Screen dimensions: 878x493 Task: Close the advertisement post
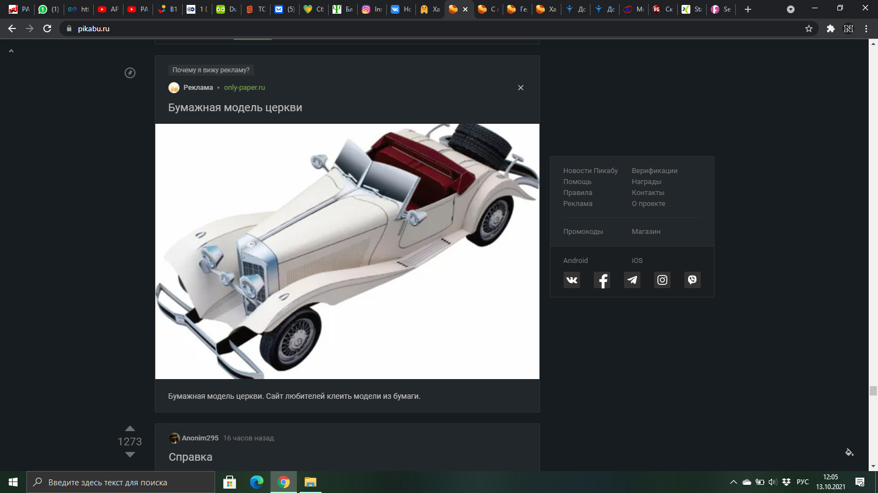click(x=521, y=88)
